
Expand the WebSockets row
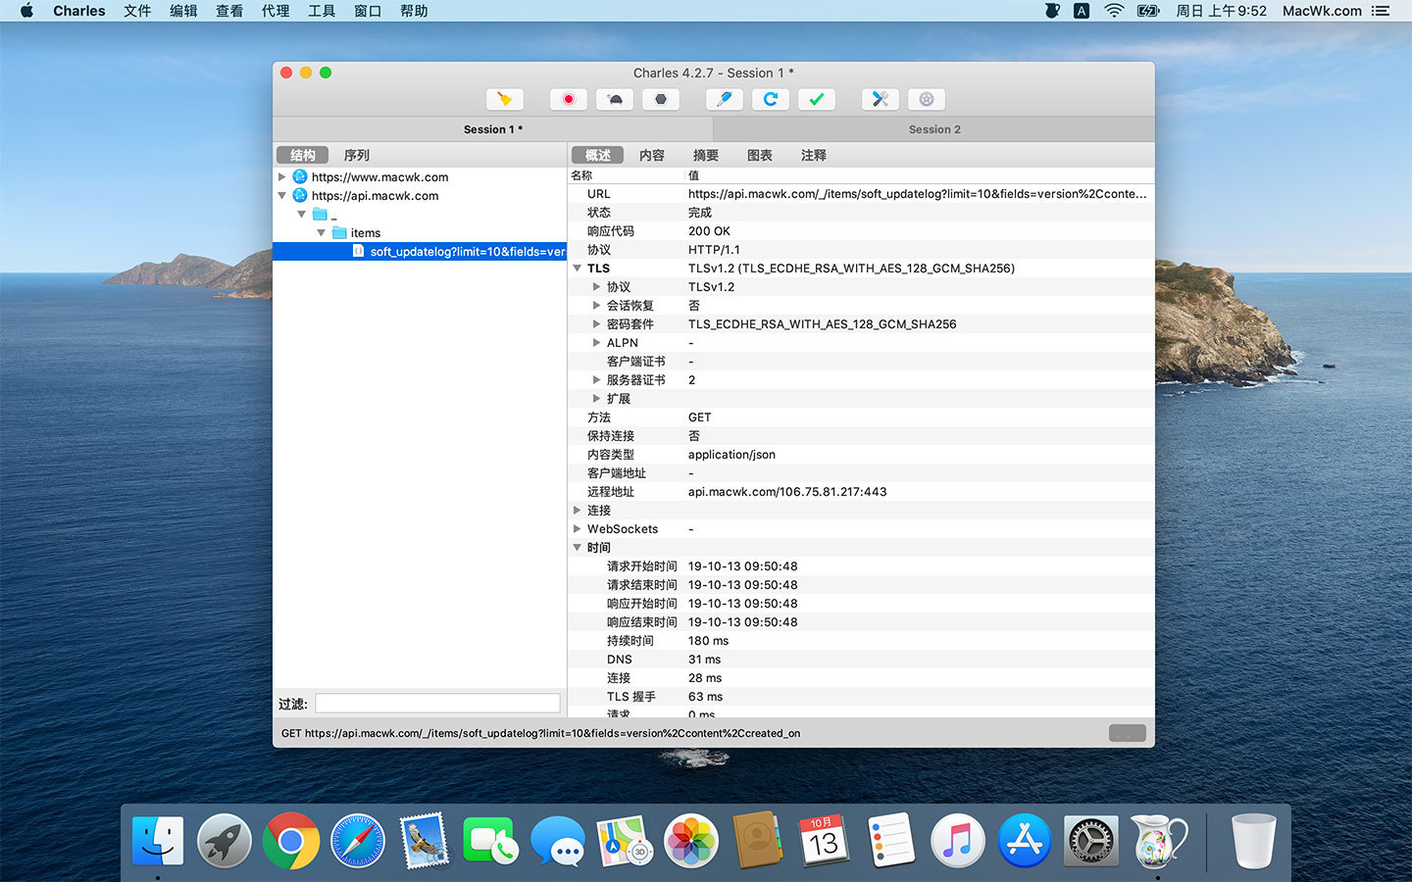[578, 529]
